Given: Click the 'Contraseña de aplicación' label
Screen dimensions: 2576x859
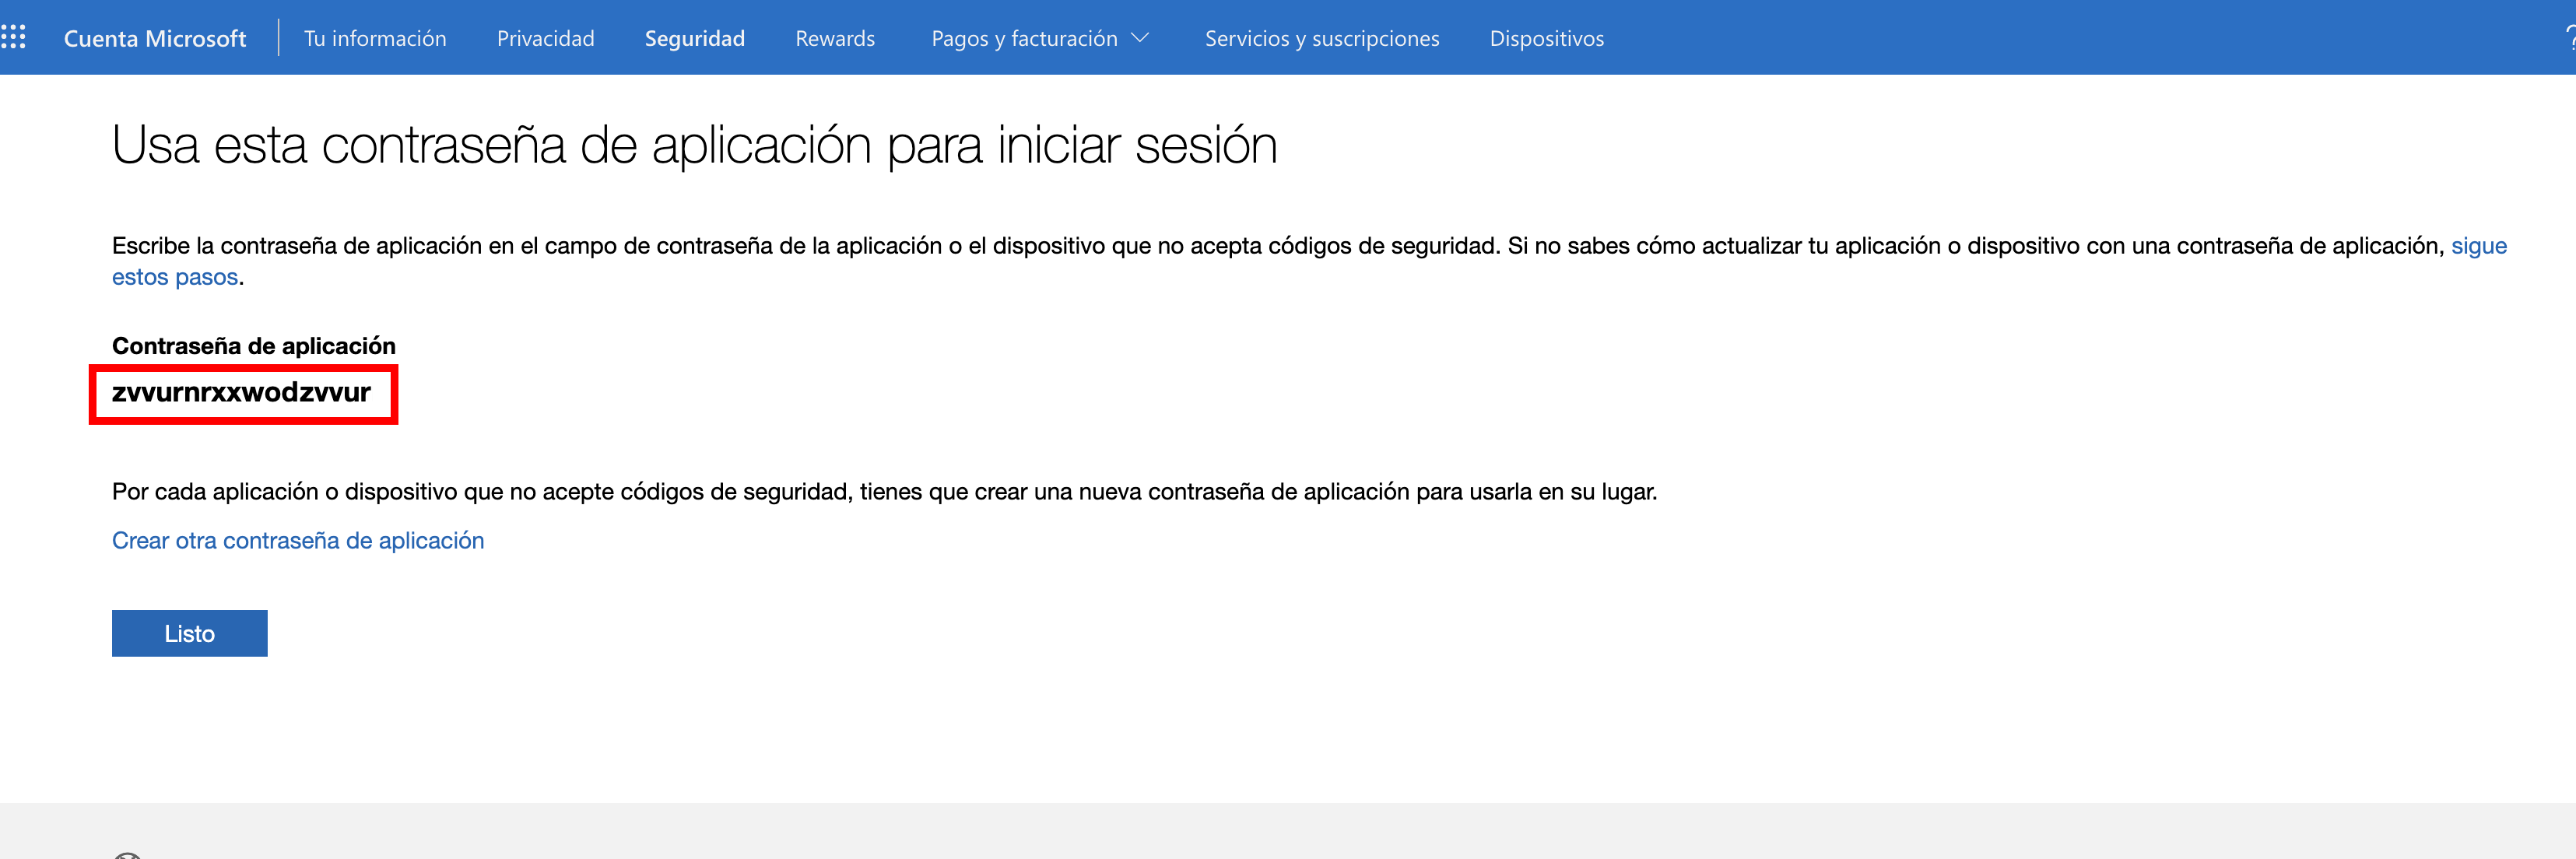Looking at the screenshot, I should point(254,346).
